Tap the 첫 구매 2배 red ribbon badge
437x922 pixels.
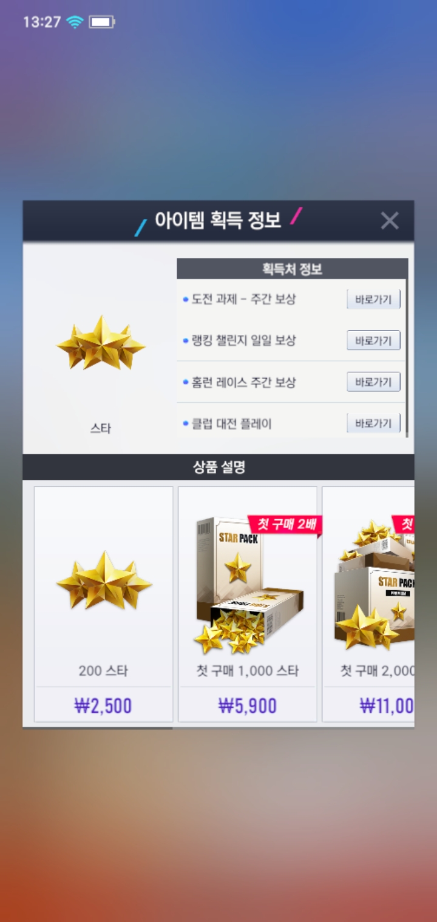tap(285, 525)
